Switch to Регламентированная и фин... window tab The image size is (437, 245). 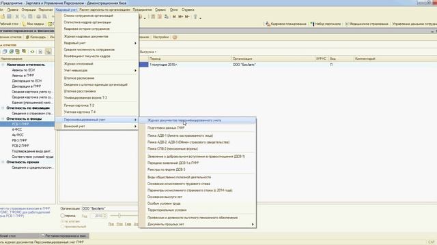(x=65, y=236)
